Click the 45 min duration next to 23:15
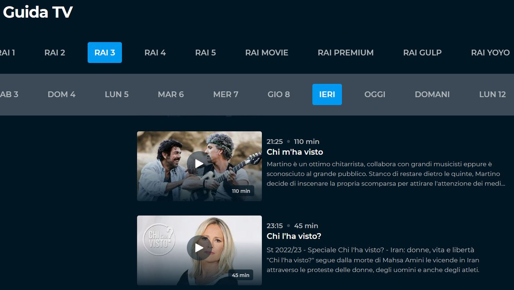Screen dimensions: 514x290 [306, 226]
